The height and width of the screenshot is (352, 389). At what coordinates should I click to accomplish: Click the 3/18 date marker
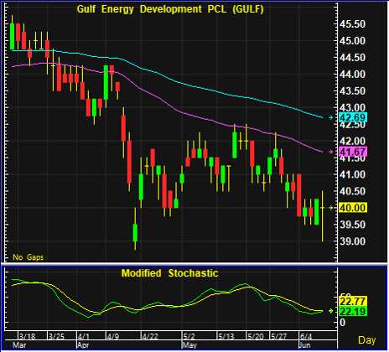click(28, 336)
